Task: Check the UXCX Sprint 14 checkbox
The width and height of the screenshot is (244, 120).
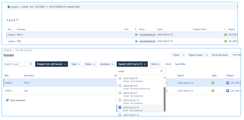Action: [x=120, y=115]
